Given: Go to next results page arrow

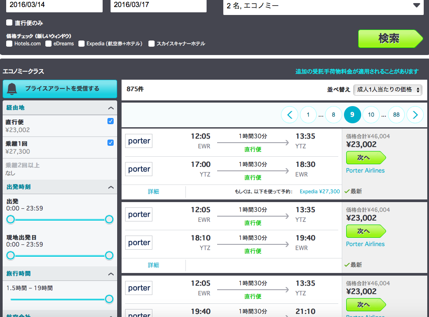Looking at the screenshot, I should point(415,114).
